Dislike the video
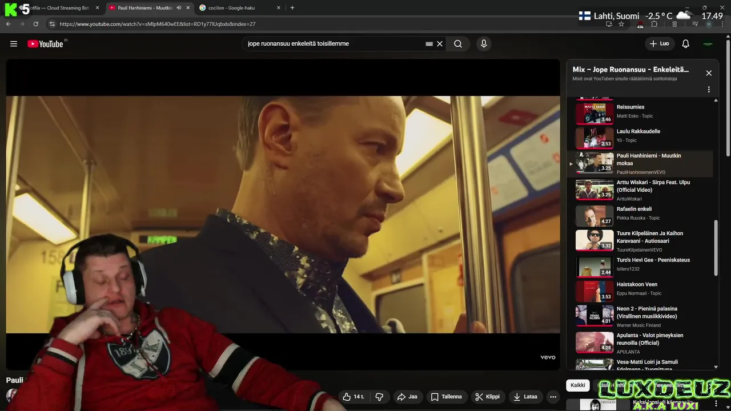Viewport: 731px width, 411px height. pos(379,397)
